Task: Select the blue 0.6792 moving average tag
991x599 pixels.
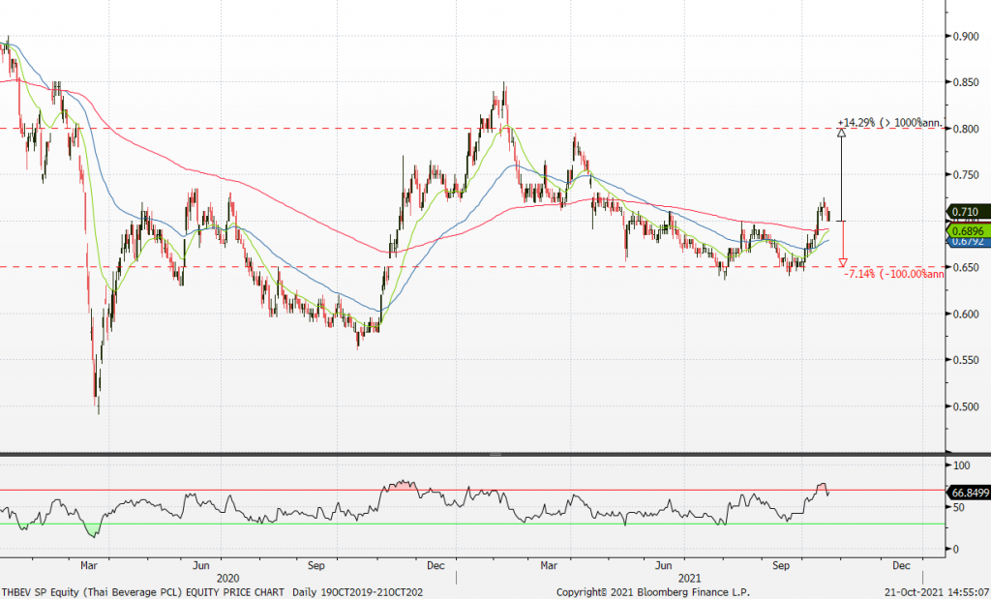Action: pyautogui.click(x=967, y=241)
